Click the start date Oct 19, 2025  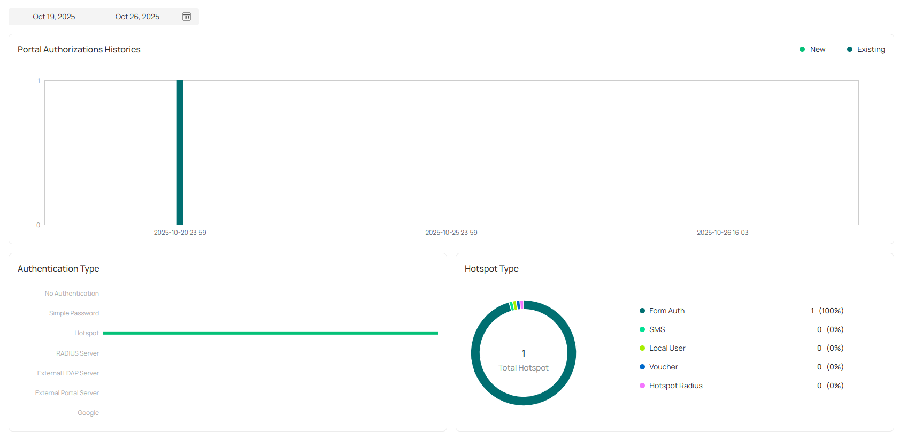[54, 17]
